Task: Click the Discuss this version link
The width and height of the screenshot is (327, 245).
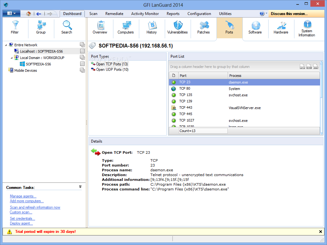Action: click(x=289, y=14)
